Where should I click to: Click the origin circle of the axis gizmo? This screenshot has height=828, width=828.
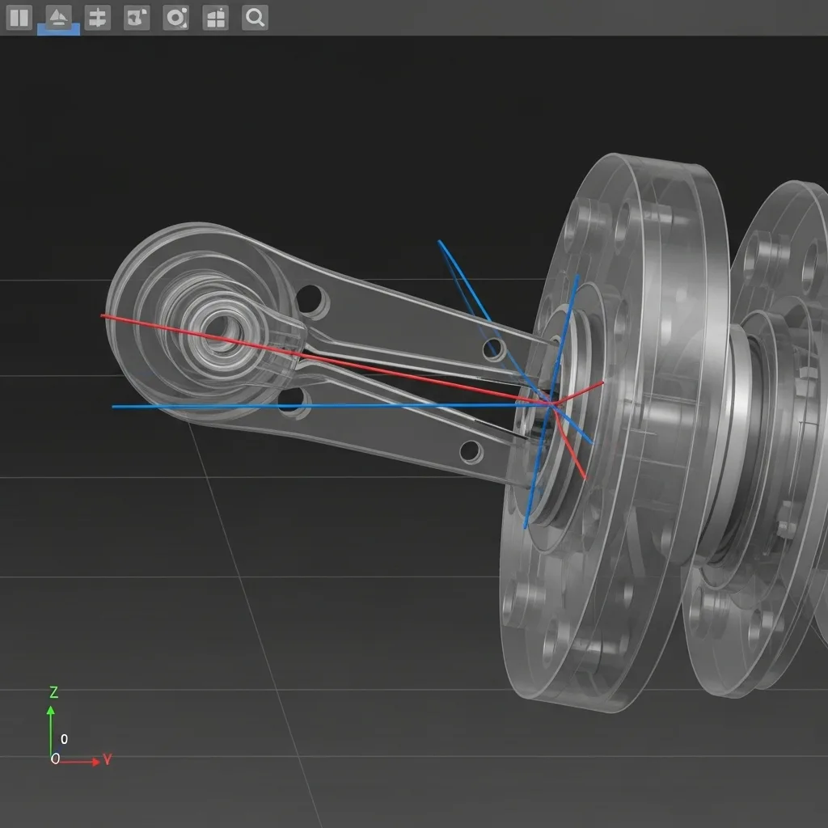[55, 759]
